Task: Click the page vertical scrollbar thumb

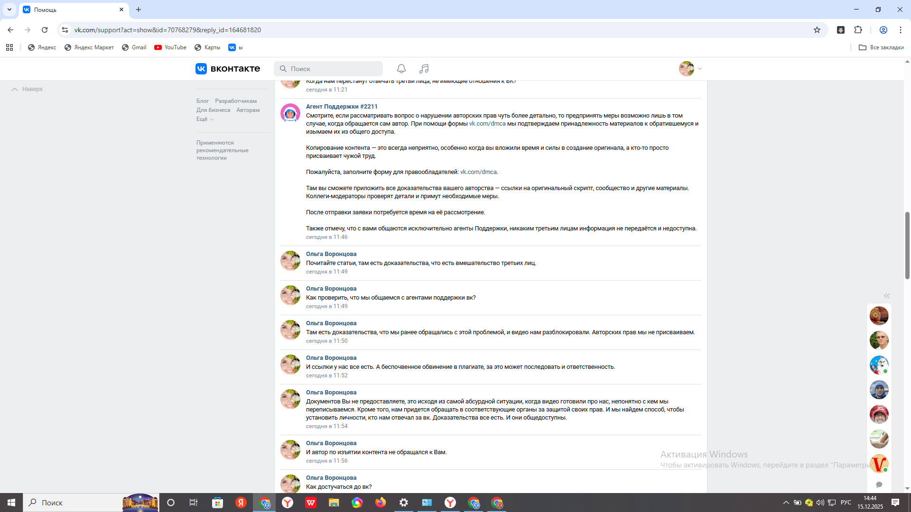Action: 907,245
